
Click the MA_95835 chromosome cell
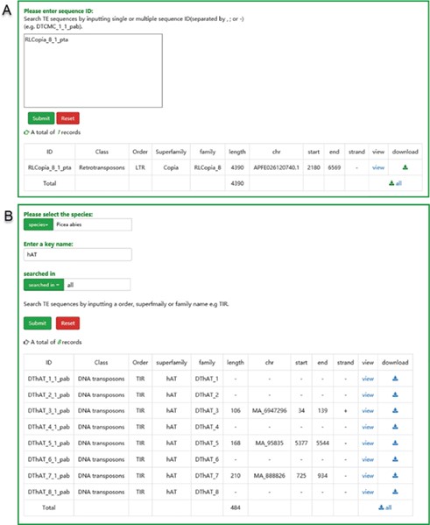coord(270,443)
